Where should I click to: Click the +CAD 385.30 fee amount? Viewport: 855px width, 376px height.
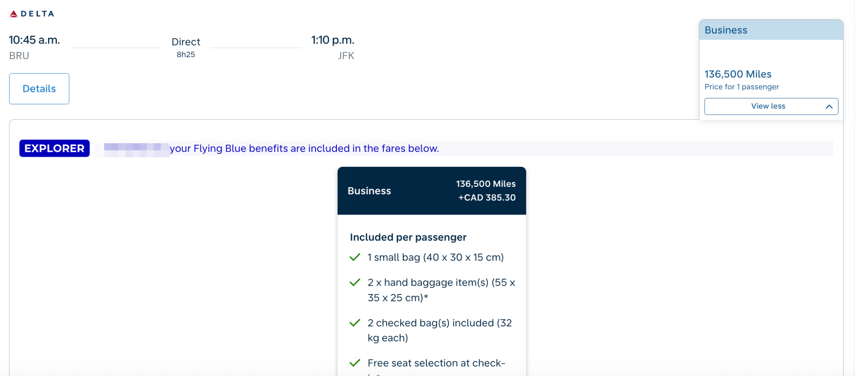coord(487,198)
